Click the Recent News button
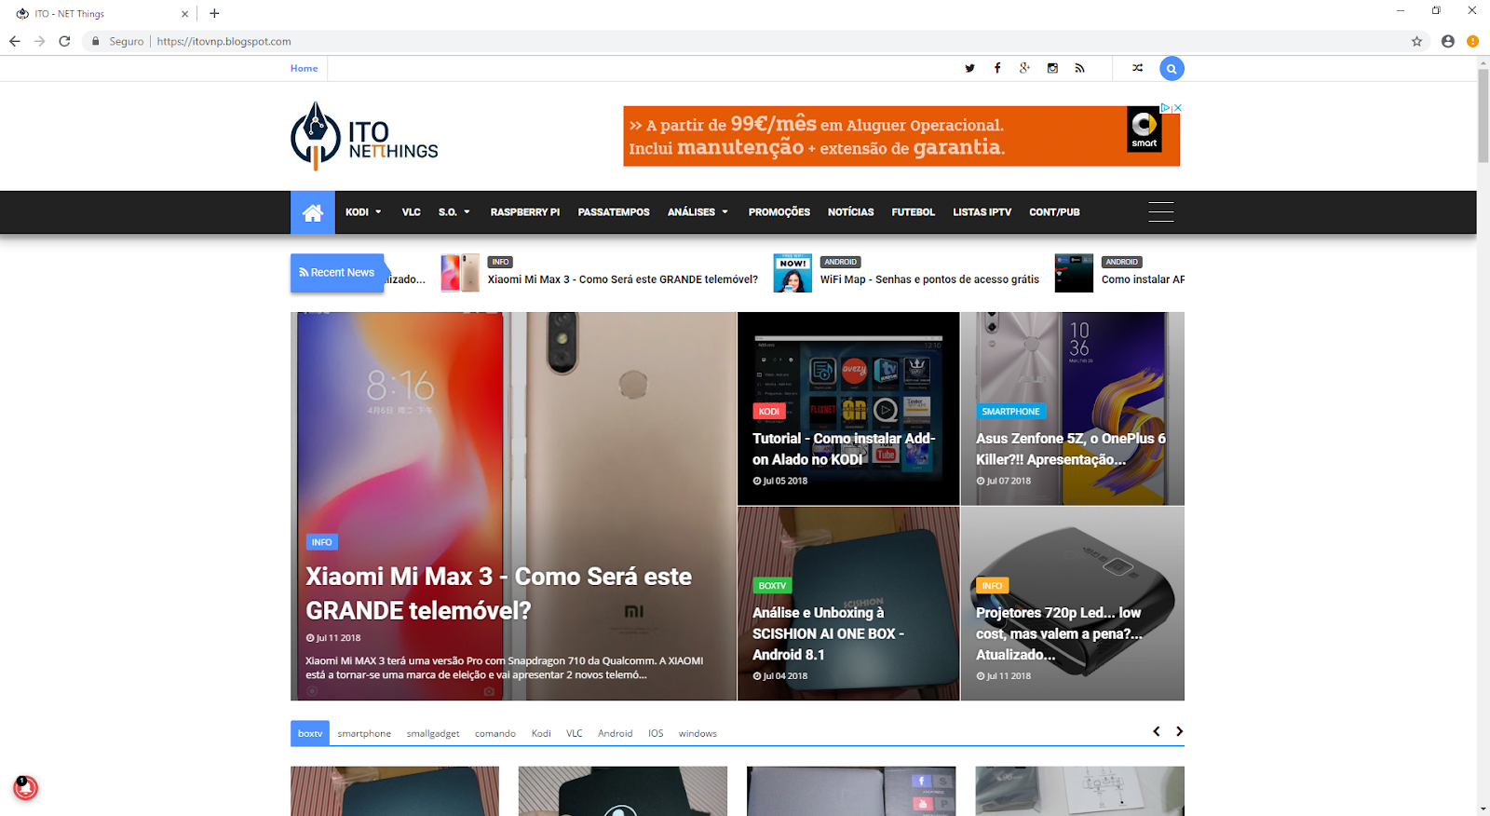The height and width of the screenshot is (816, 1490). pos(337,273)
